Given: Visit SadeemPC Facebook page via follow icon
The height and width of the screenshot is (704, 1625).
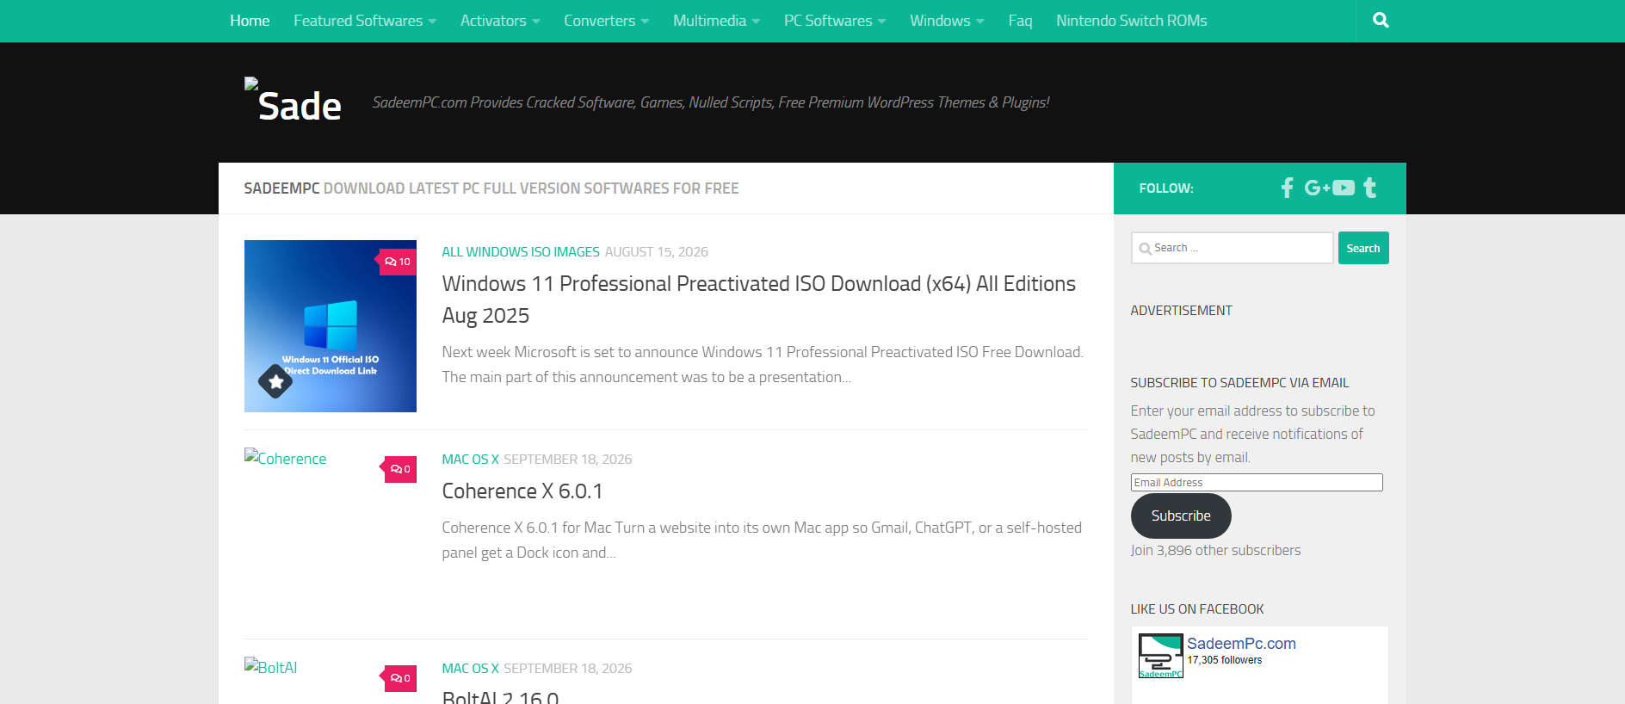Looking at the screenshot, I should point(1287,188).
